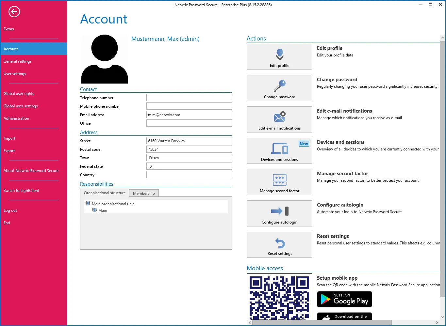This screenshot has height=326, width=446.
Task: Click the Setup mobile app heading
Action: click(x=337, y=278)
